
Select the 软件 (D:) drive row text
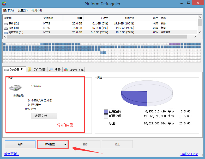point(14,28)
